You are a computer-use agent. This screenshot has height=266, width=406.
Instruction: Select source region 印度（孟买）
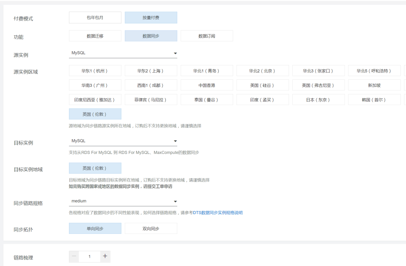(x=262, y=100)
